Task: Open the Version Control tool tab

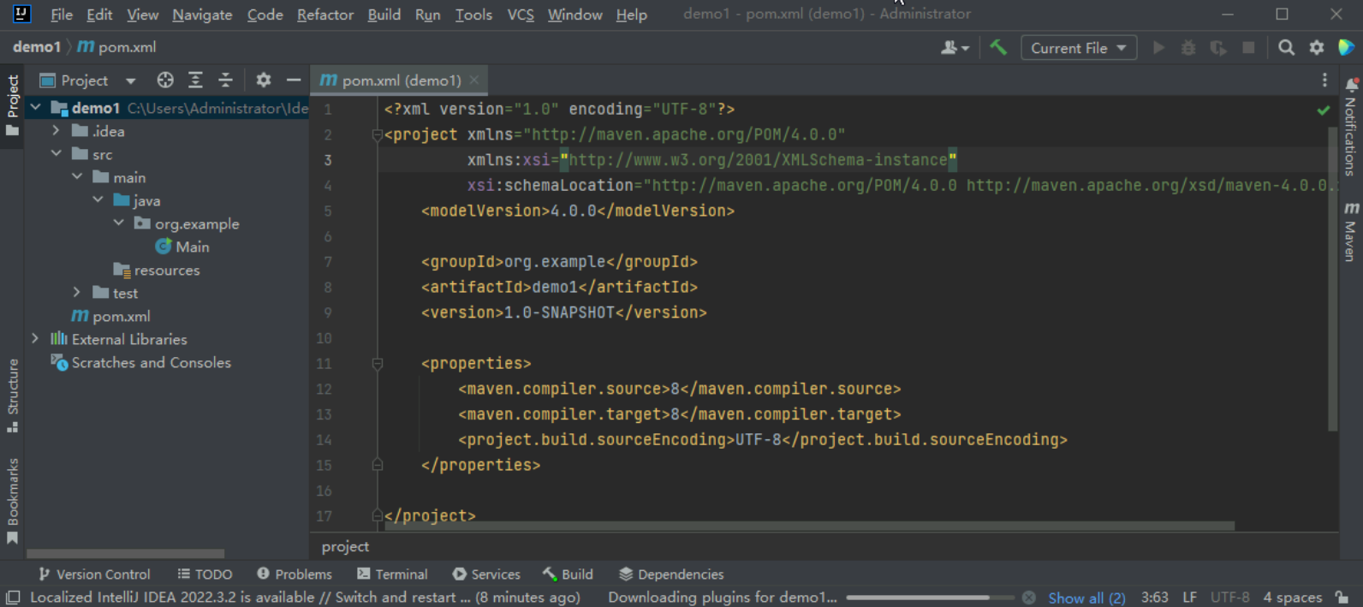Action: pyautogui.click(x=95, y=574)
